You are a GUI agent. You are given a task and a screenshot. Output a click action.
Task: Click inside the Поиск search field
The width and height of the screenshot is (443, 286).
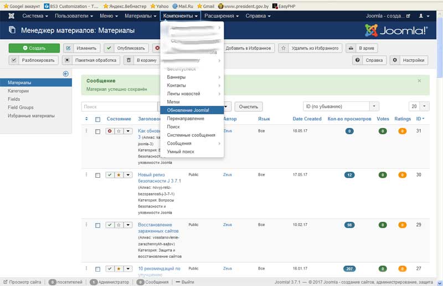point(119,107)
